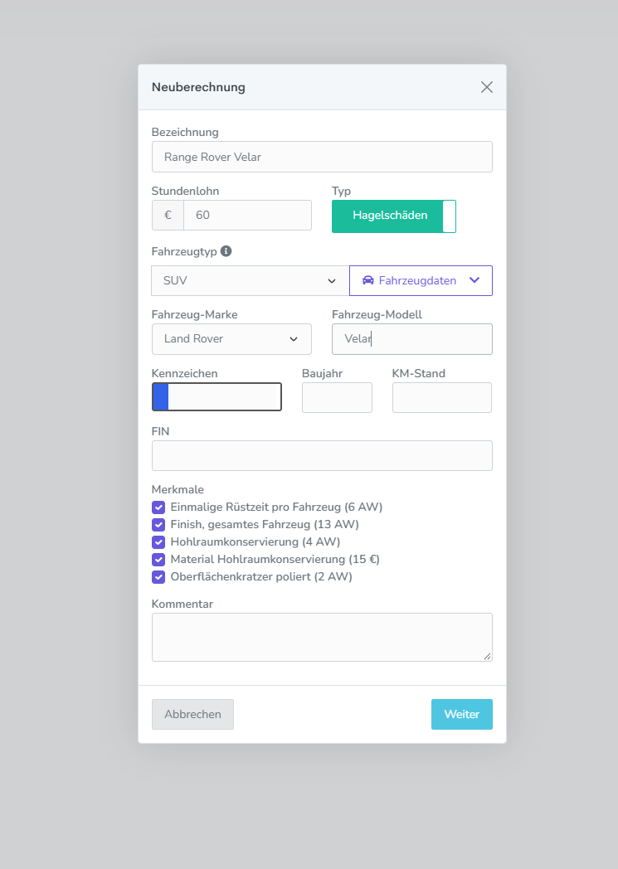Uncheck Finish, gesamtes Fahrzeug
The height and width of the screenshot is (869, 618).
[x=158, y=524]
